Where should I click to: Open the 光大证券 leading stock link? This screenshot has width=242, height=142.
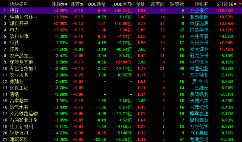click(199, 49)
